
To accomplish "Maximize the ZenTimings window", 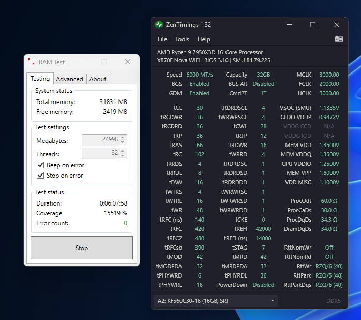I will (x=313, y=25).
